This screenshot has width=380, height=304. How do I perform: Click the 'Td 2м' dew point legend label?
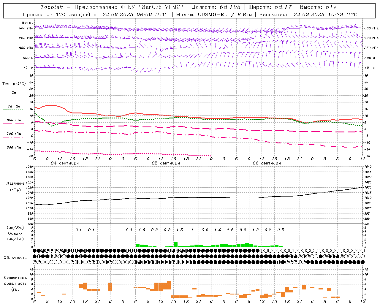[14, 106]
